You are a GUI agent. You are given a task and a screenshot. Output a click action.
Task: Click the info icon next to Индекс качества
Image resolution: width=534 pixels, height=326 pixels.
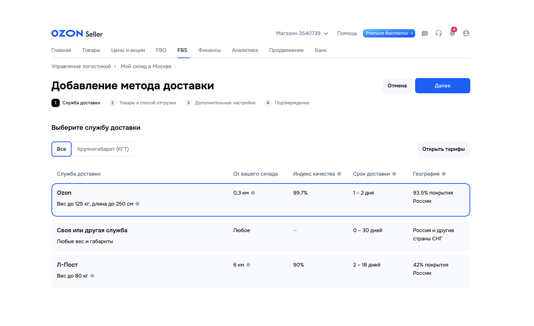point(339,174)
